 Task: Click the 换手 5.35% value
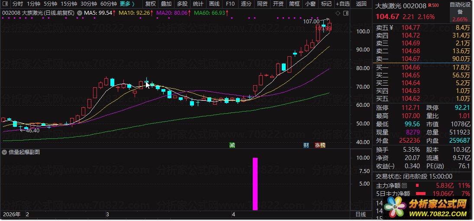click(x=411, y=150)
